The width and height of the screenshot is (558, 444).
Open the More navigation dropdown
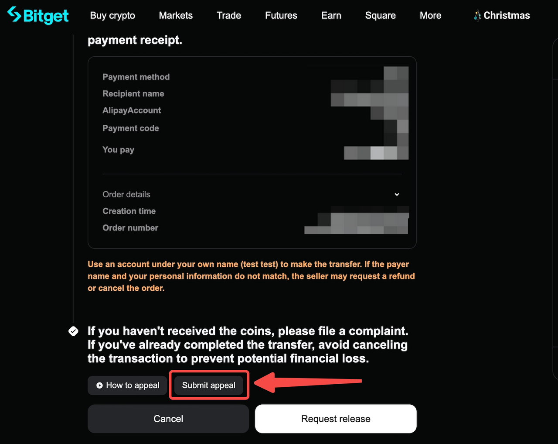[430, 15]
